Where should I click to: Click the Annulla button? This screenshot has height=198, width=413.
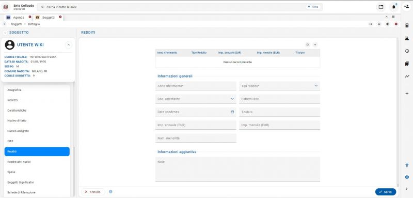point(93,192)
